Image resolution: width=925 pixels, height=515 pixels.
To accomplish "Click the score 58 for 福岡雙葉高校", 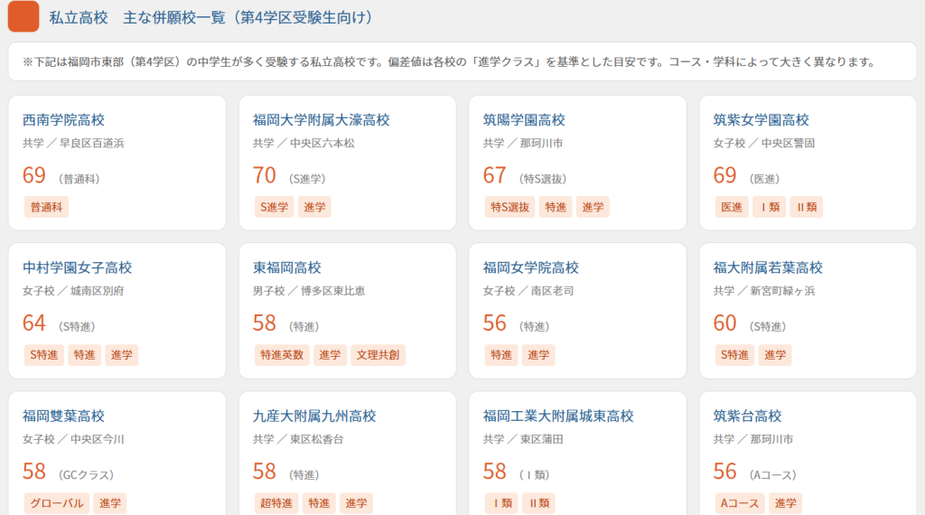I will click(34, 472).
